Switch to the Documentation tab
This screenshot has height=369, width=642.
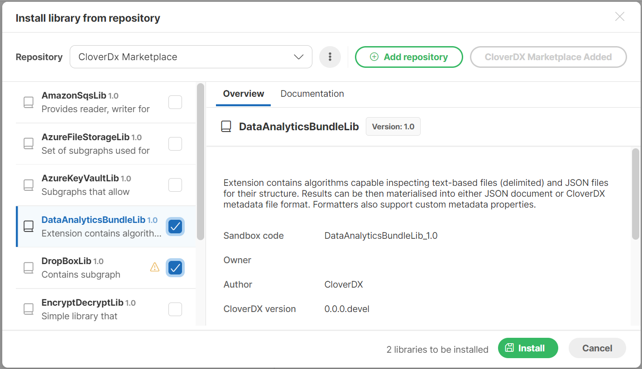tap(312, 94)
